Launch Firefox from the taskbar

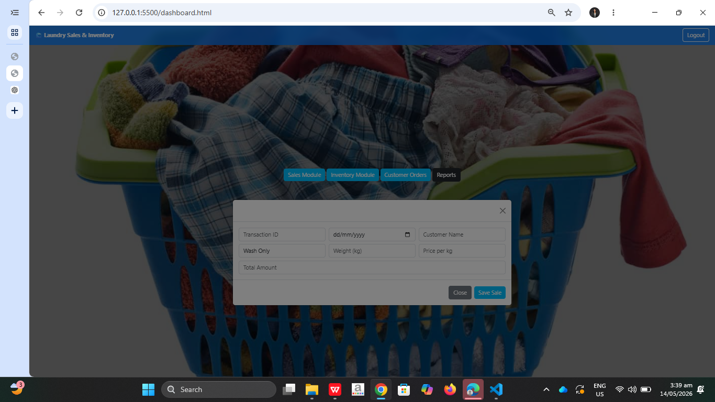(450, 389)
